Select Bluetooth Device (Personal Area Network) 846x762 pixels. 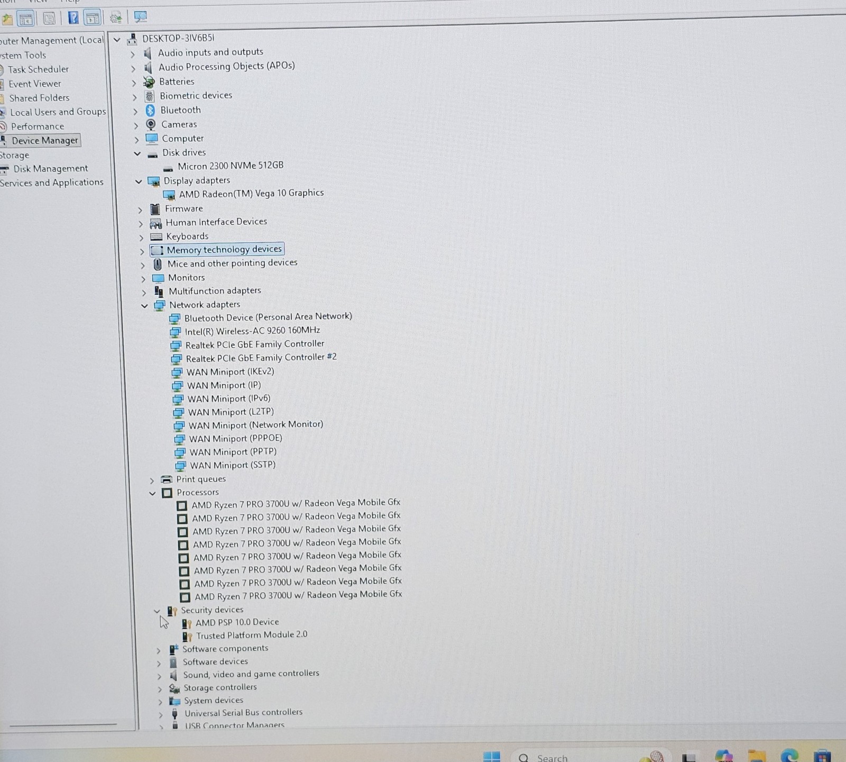(x=268, y=317)
